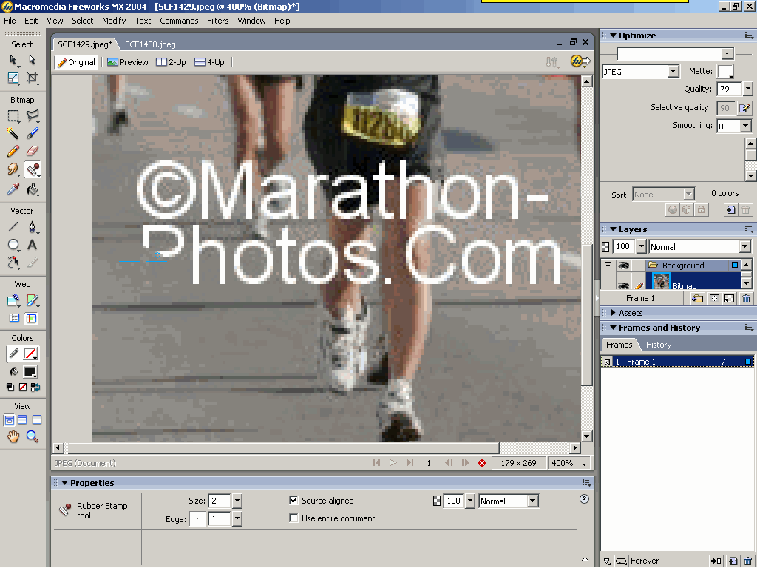Screen dimensions: 757x568
Task: Switch to the SCF1430.jpeg document tab
Action: coord(150,44)
